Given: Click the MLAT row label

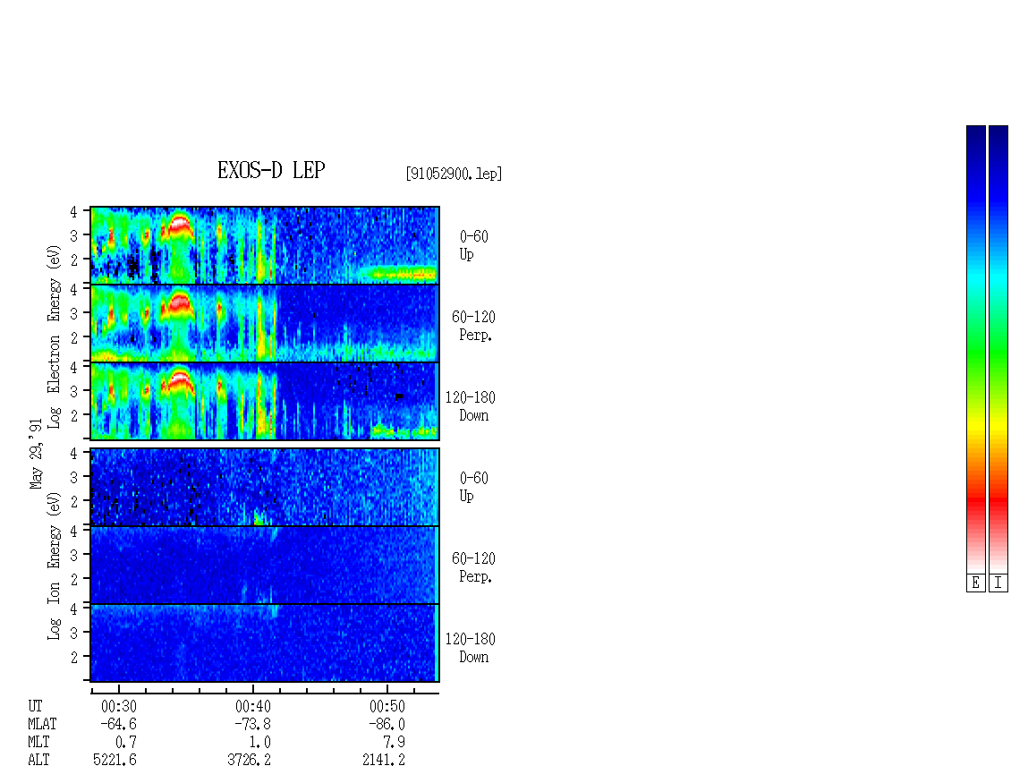Looking at the screenshot, I should tap(42, 724).
